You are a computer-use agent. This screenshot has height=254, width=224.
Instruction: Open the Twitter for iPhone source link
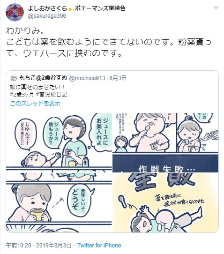click(x=99, y=245)
